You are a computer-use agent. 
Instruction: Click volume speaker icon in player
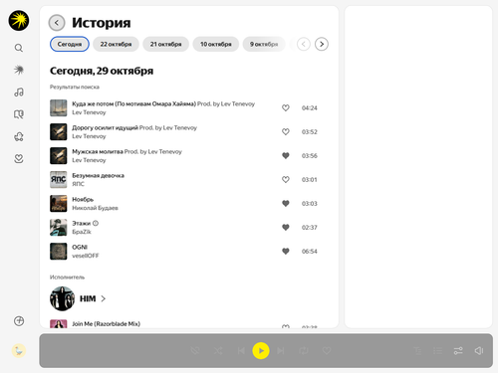479,351
